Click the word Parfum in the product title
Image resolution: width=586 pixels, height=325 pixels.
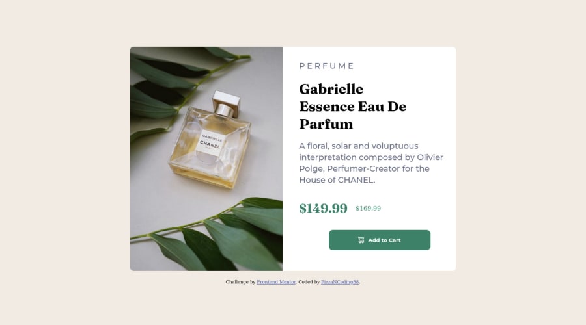326,124
